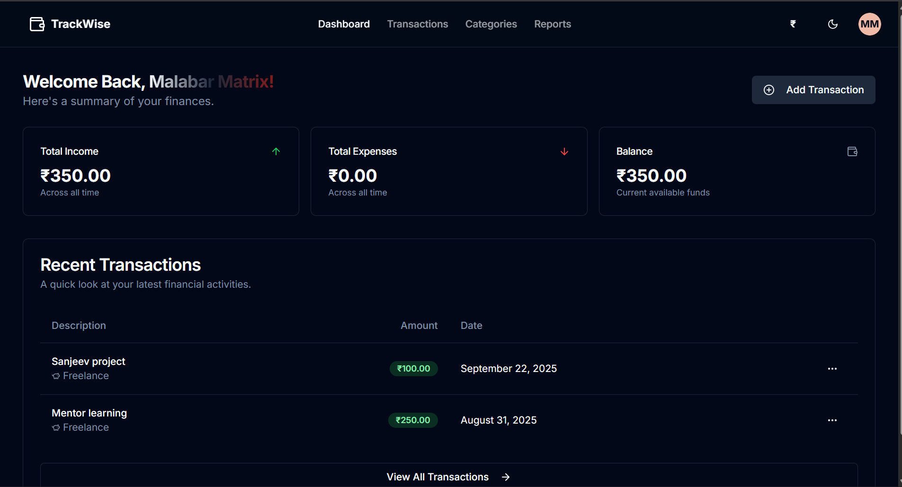The width and height of the screenshot is (902, 487).
Task: Click the Freelance category icon under Sanjeev project
Action: 55,375
